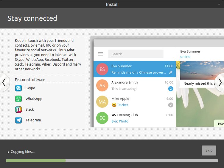Select Mike Apple conversation name
Screen dimensions: 224x168
click(x=120, y=99)
